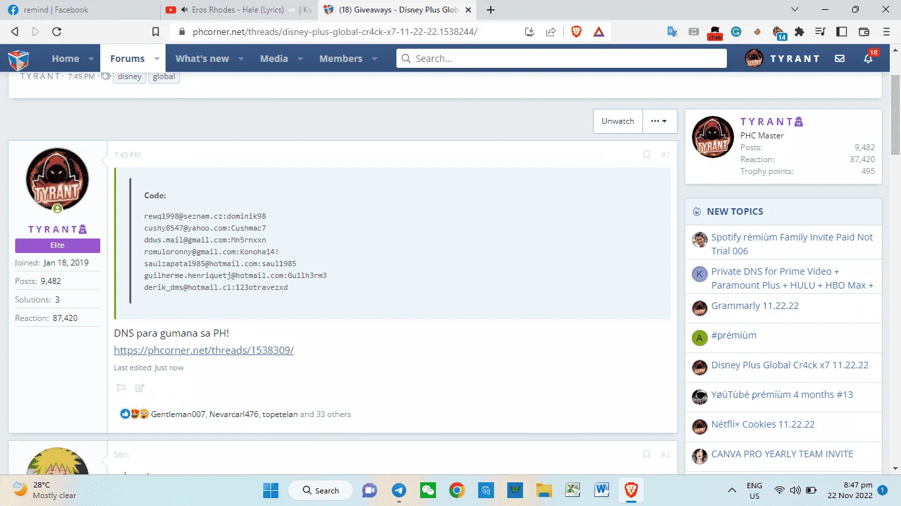Switch to the Eros Rhodes YouTube tab
This screenshot has width=901, height=506.
[x=237, y=10]
